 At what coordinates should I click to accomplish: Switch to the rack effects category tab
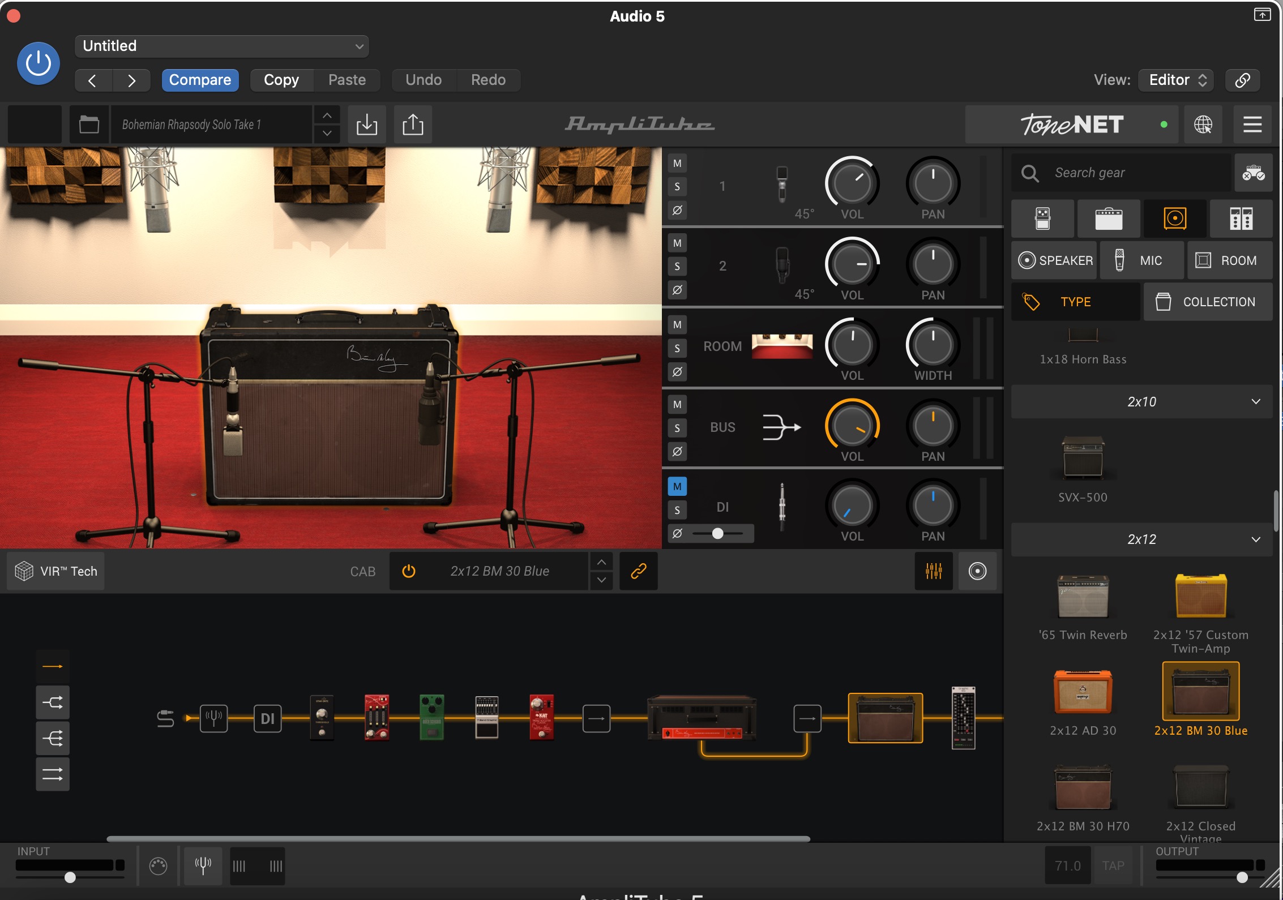coord(1241,218)
